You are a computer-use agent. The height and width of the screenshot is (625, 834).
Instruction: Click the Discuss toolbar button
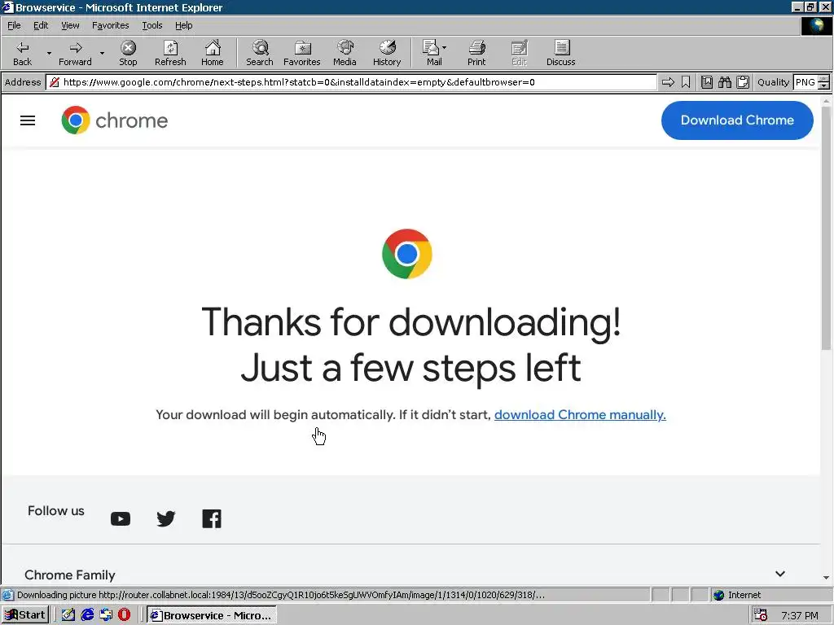[560, 53]
